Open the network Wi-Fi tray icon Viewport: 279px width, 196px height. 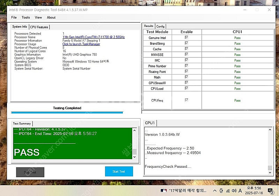tap(228, 191)
